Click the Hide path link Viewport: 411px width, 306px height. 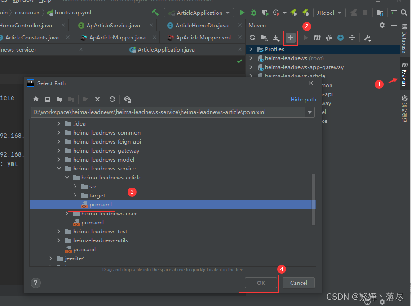tap(303, 100)
